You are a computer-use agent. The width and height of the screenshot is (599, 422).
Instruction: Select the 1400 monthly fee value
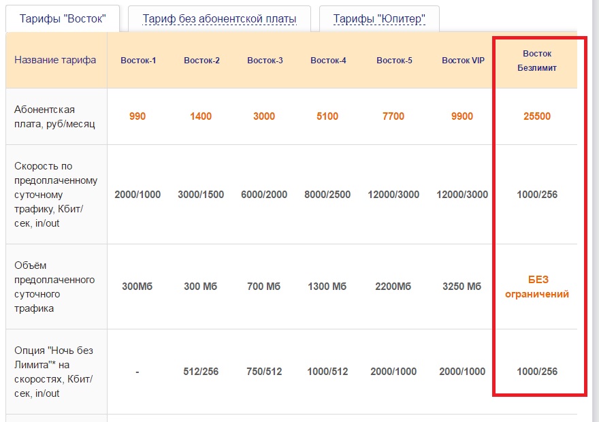click(x=201, y=116)
